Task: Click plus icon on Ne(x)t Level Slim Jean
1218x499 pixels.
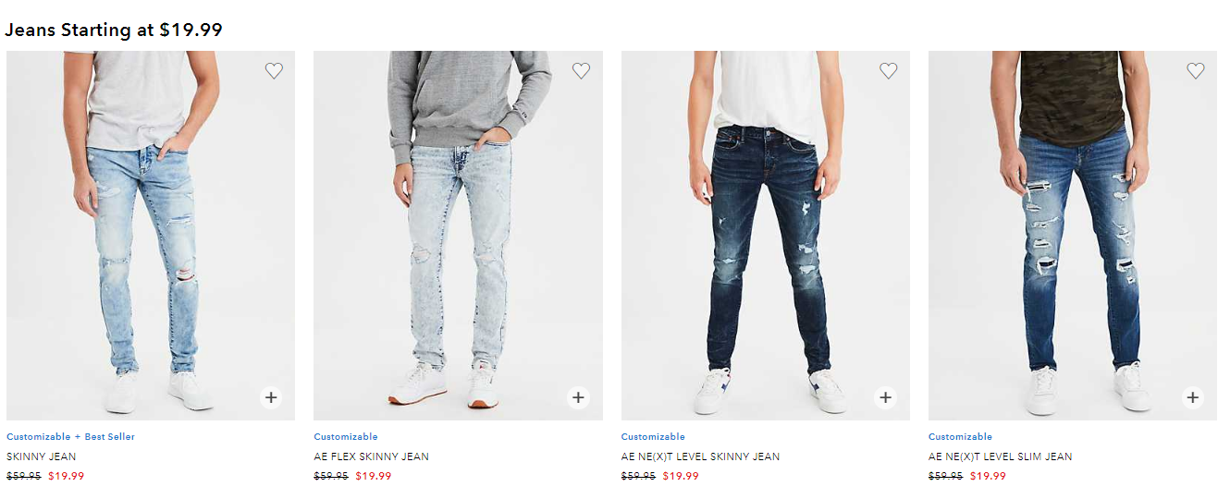Action: point(1193,397)
